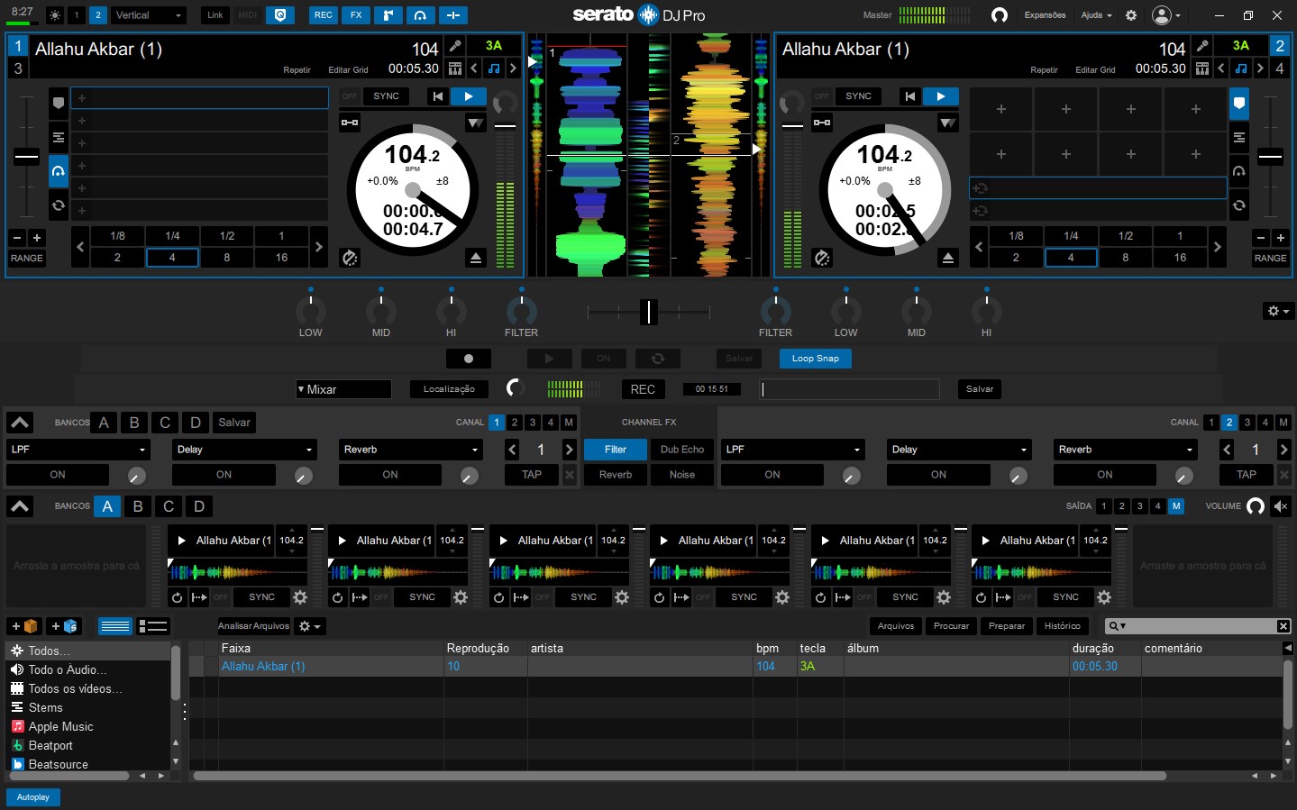Click the Analisar Arquivos button

coord(253,626)
